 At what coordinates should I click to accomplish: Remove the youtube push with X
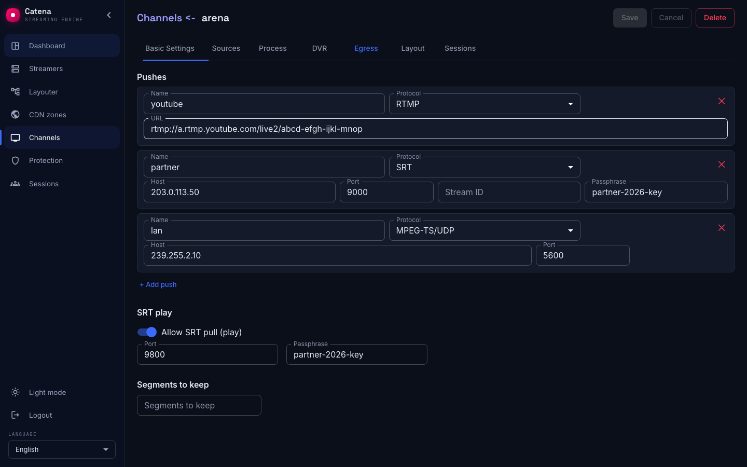pos(722,101)
